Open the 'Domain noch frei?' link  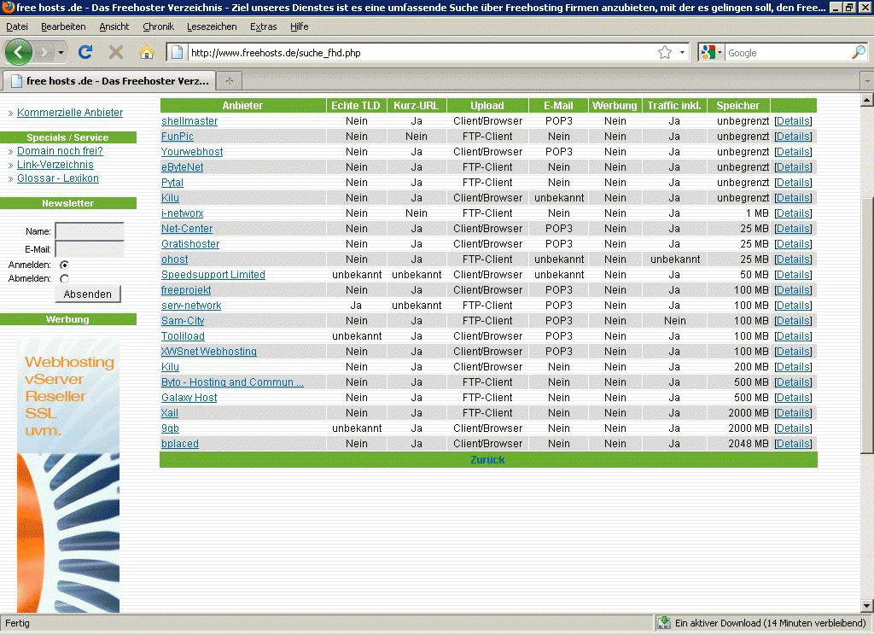click(x=60, y=151)
